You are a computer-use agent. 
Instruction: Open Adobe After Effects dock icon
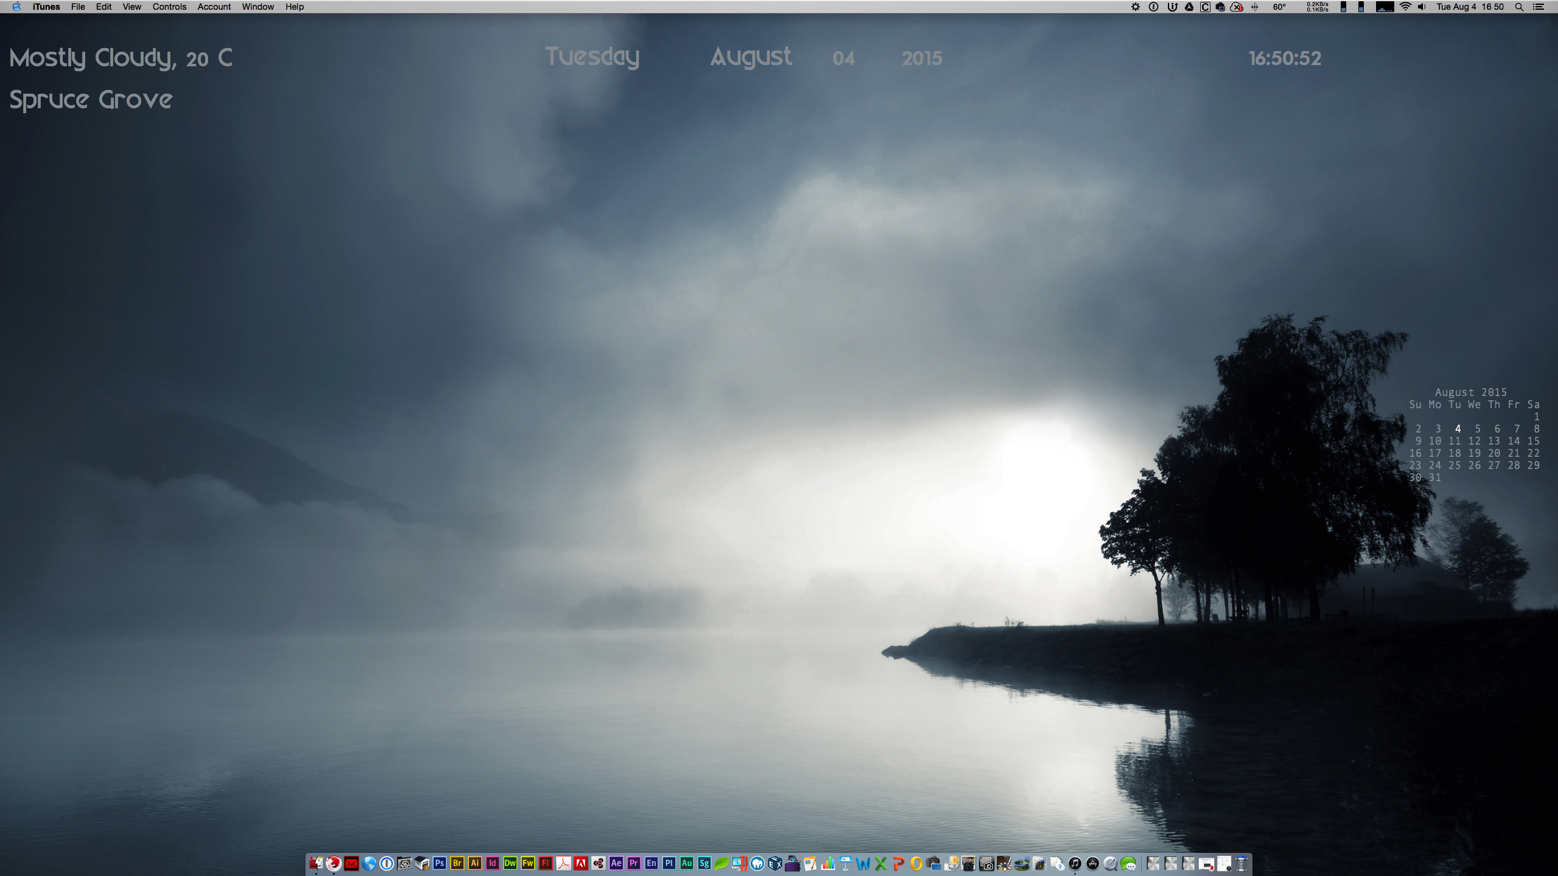pos(616,863)
